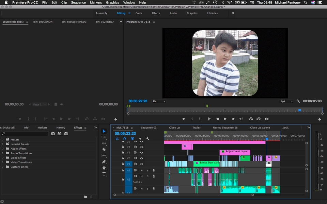This screenshot has height=204, width=327.
Task: Hide track V2 output with eye icon
Action: click(141, 158)
